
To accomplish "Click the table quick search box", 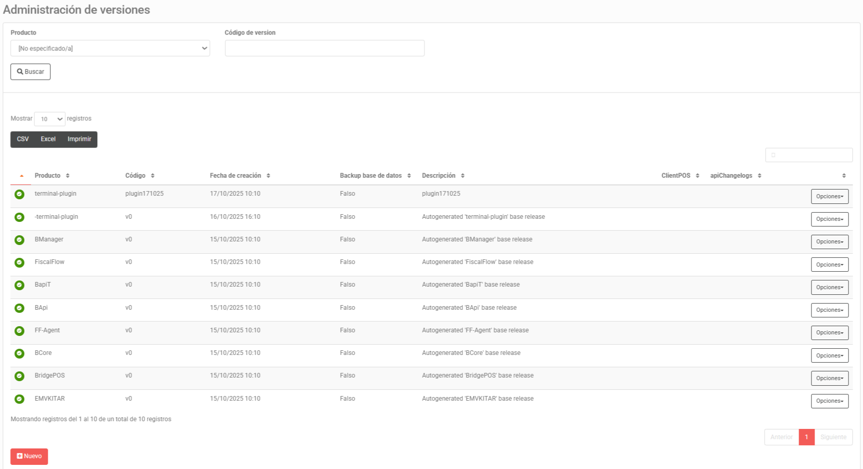I will (808, 155).
